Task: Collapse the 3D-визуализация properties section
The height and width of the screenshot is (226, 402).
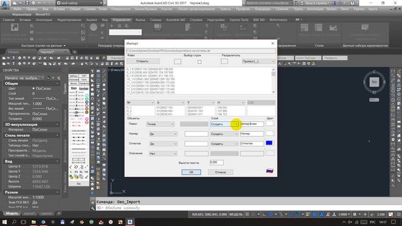Action: pyautogui.click(x=57, y=124)
